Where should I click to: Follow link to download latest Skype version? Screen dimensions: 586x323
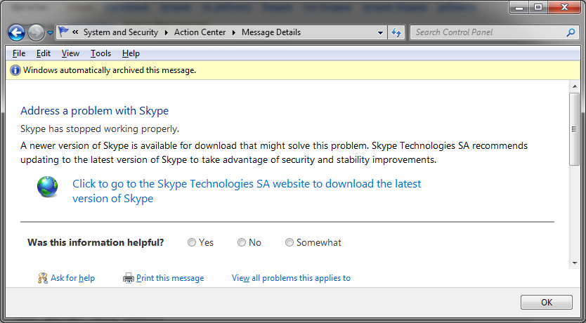pyautogui.click(x=247, y=191)
